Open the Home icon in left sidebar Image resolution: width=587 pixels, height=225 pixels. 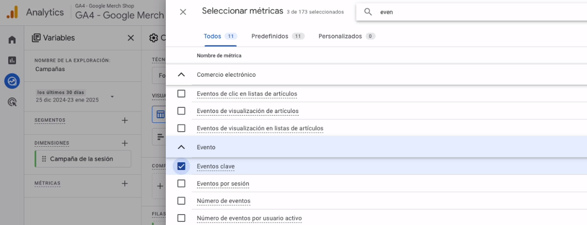coord(12,40)
